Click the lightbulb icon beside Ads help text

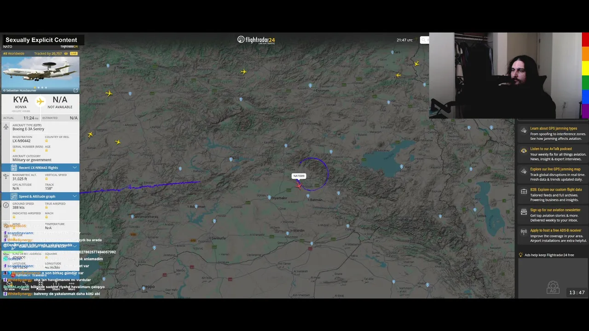tap(520, 255)
